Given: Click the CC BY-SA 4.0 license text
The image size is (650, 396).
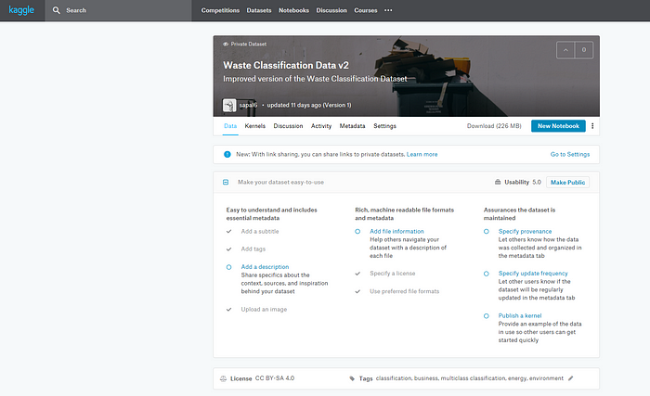Looking at the screenshot, I should tap(275, 378).
